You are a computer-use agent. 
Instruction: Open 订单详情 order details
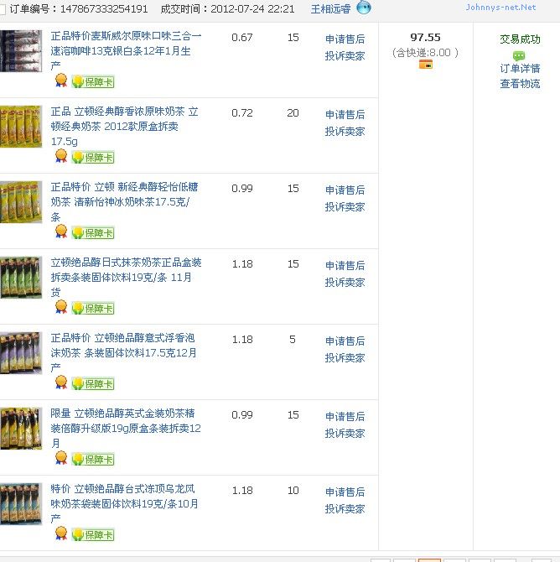coord(520,69)
